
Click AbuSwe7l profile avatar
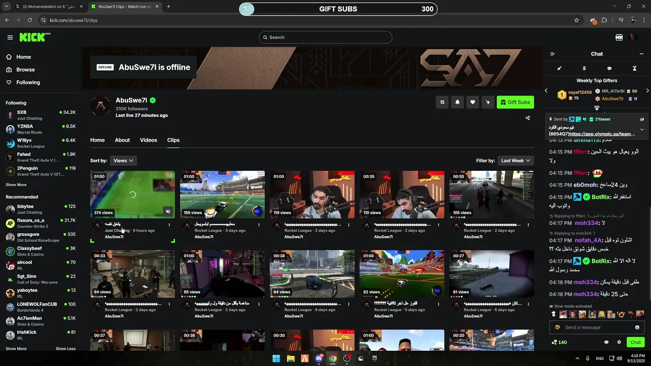[100, 106]
